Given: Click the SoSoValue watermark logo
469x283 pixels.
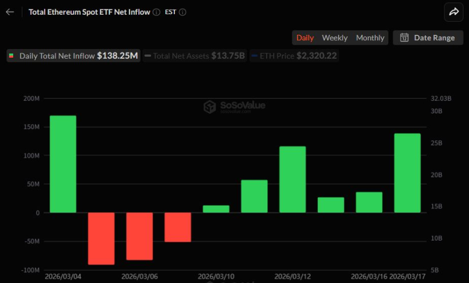Looking at the screenshot, I should pos(210,107).
